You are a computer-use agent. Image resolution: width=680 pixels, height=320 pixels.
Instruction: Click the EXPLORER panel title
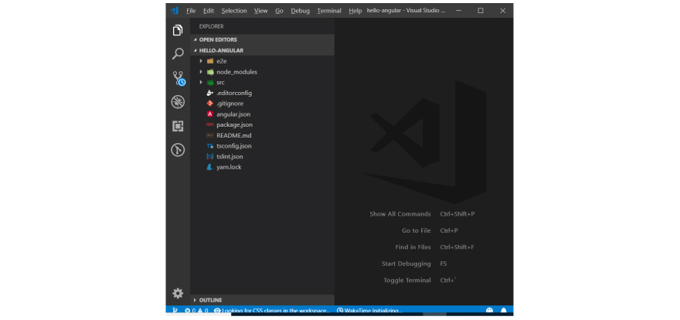point(211,26)
